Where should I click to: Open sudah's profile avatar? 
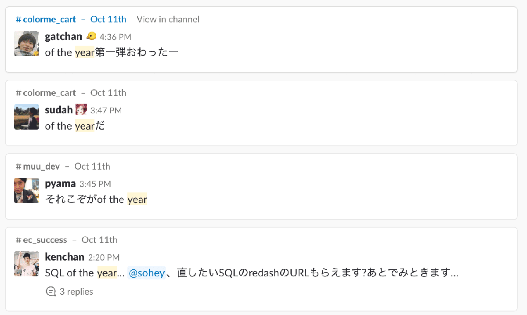tap(27, 117)
